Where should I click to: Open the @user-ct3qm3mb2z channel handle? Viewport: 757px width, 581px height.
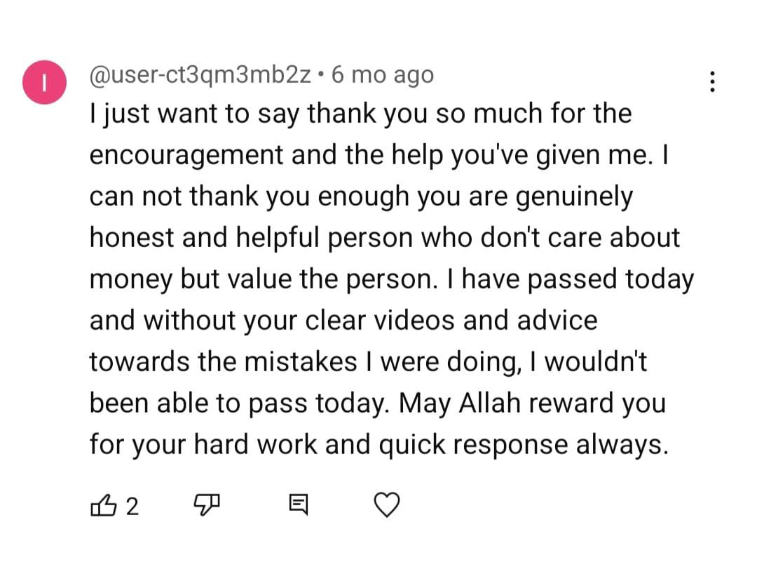tap(200, 75)
